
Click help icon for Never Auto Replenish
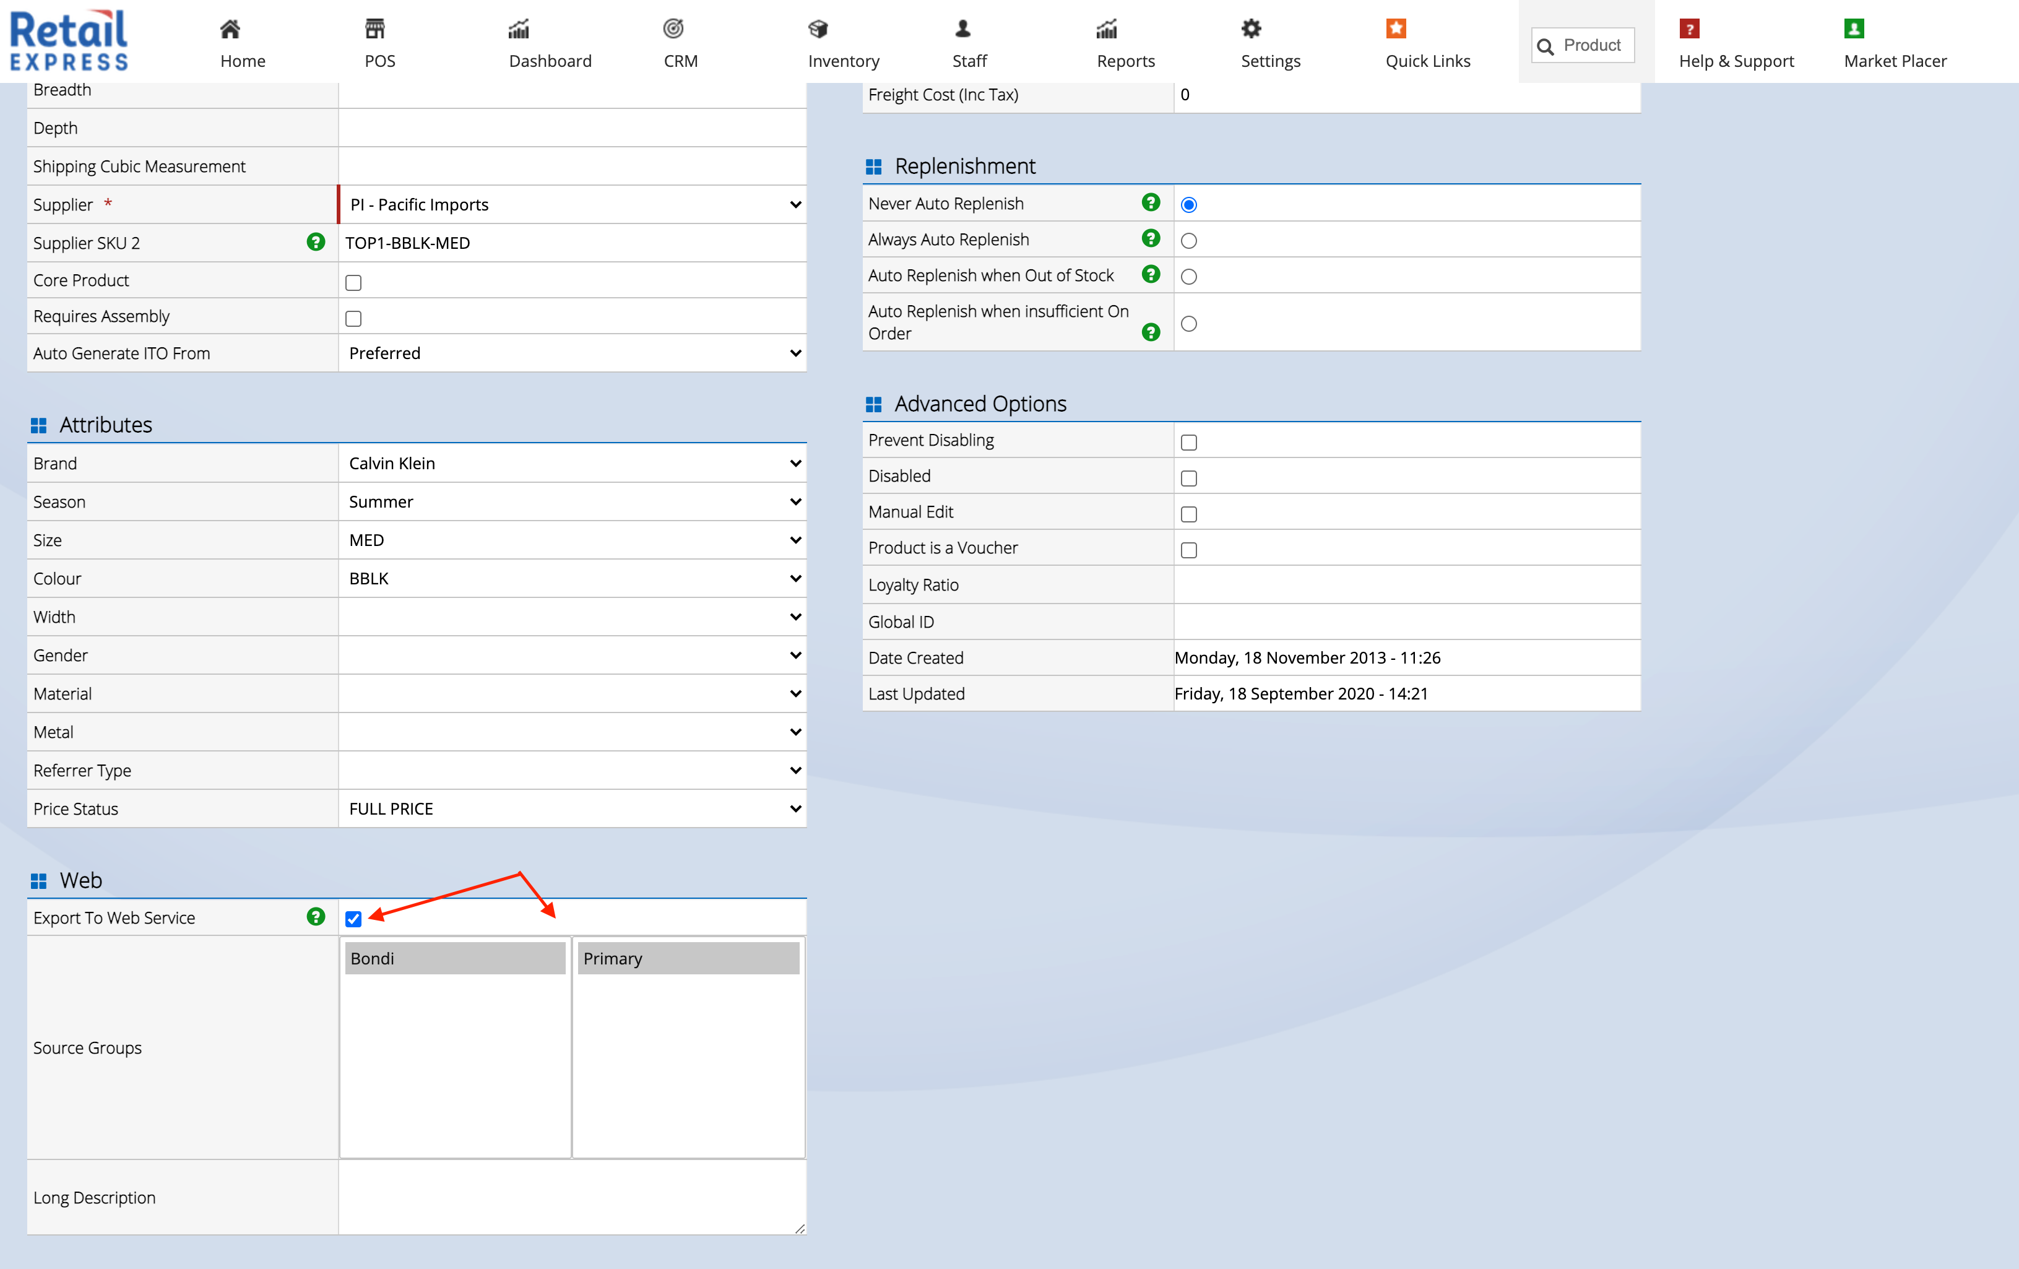click(1151, 202)
